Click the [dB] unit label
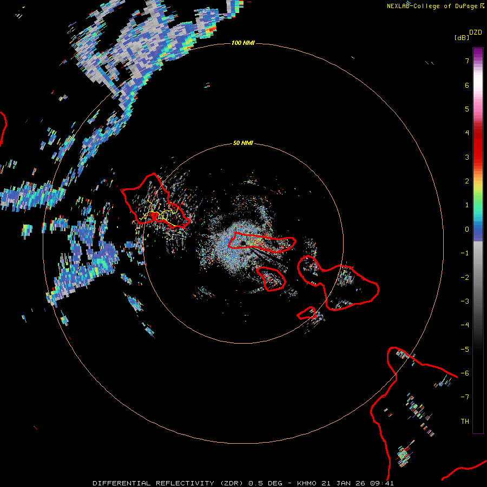Image resolution: width=487 pixels, height=487 pixels. (462, 37)
